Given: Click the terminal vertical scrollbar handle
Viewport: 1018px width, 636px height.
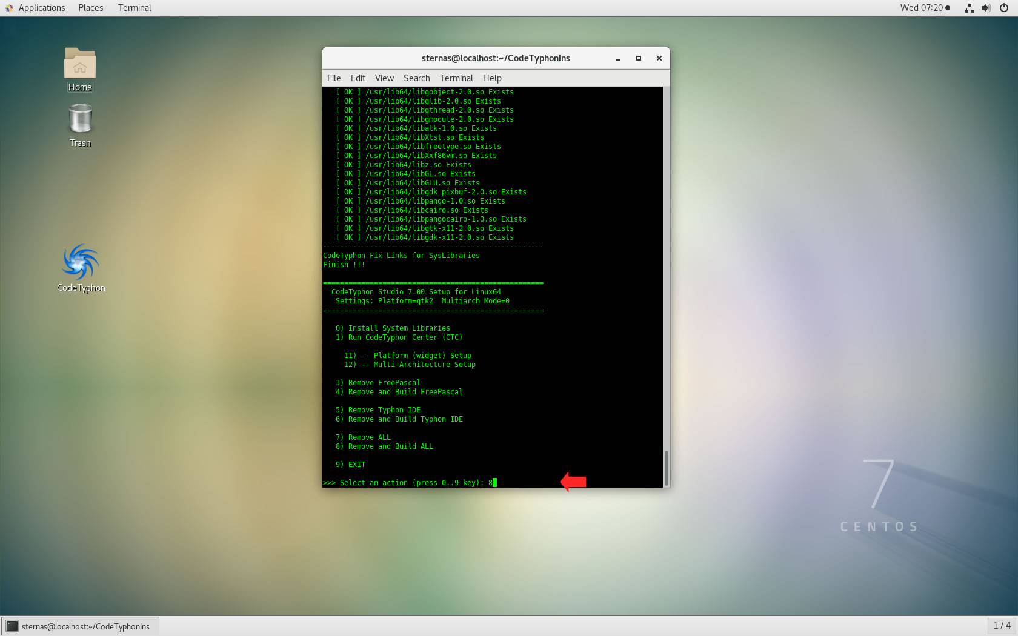Looking at the screenshot, I should coord(667,468).
